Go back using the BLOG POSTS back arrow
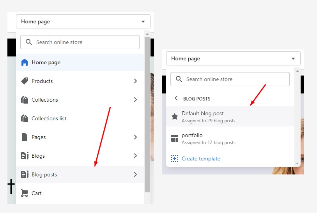 [x=176, y=99]
